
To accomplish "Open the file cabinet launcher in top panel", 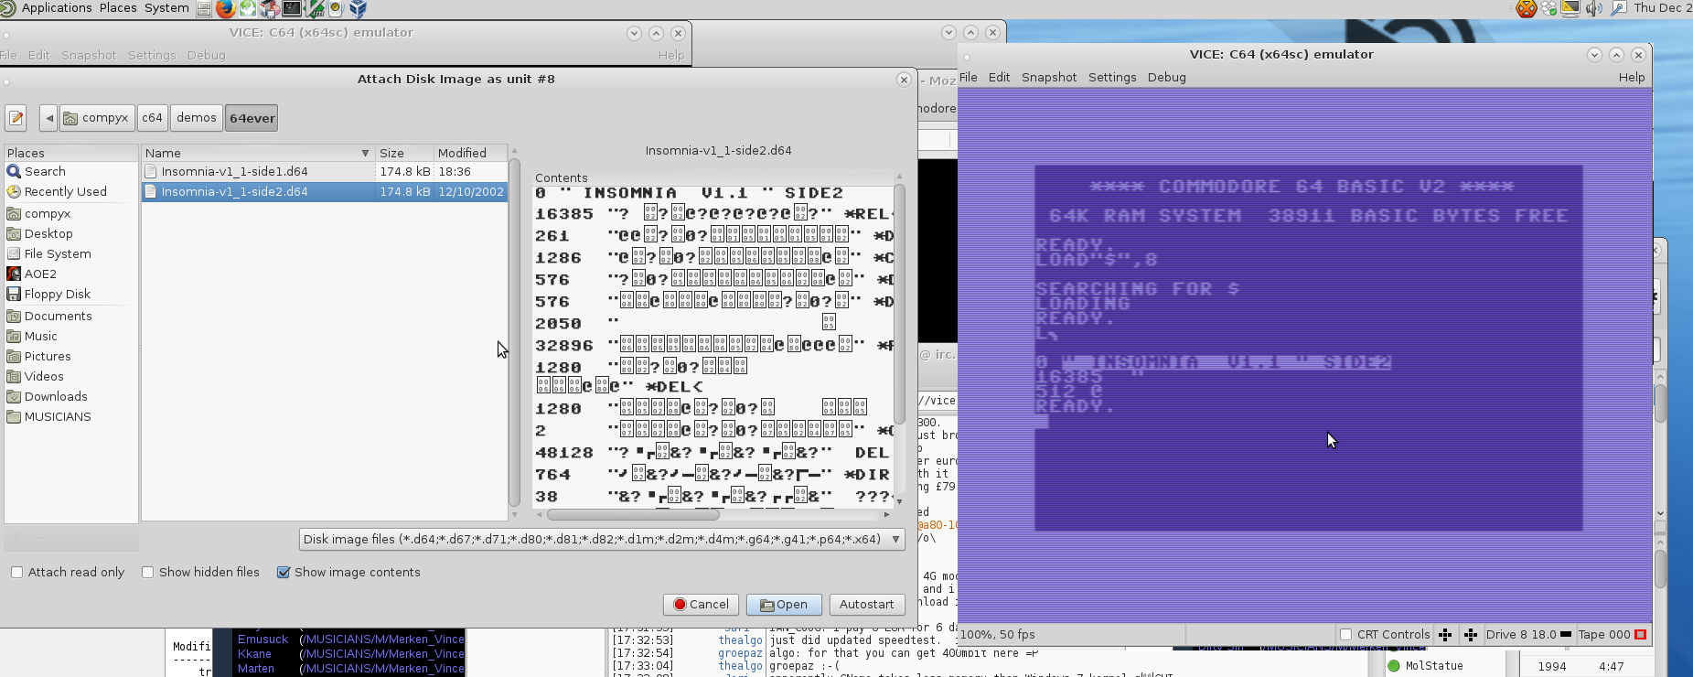I will 203,9.
